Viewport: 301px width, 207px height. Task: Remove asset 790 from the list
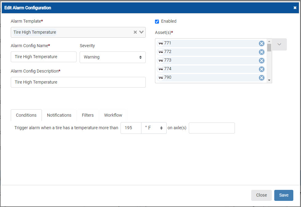coord(262,78)
